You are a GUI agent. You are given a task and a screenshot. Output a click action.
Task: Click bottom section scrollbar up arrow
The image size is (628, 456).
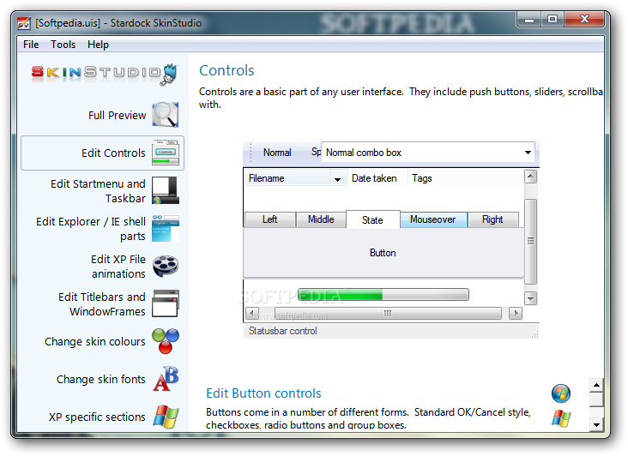click(x=596, y=385)
